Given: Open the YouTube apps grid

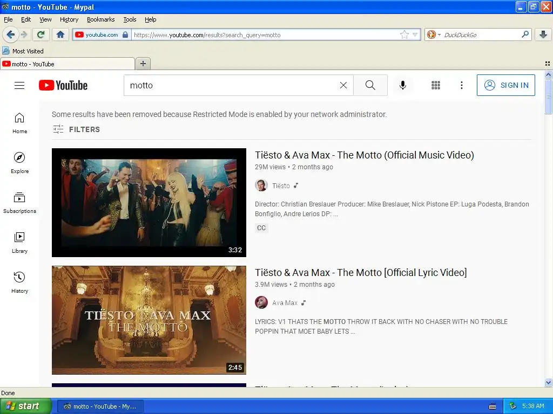Looking at the screenshot, I should point(436,85).
